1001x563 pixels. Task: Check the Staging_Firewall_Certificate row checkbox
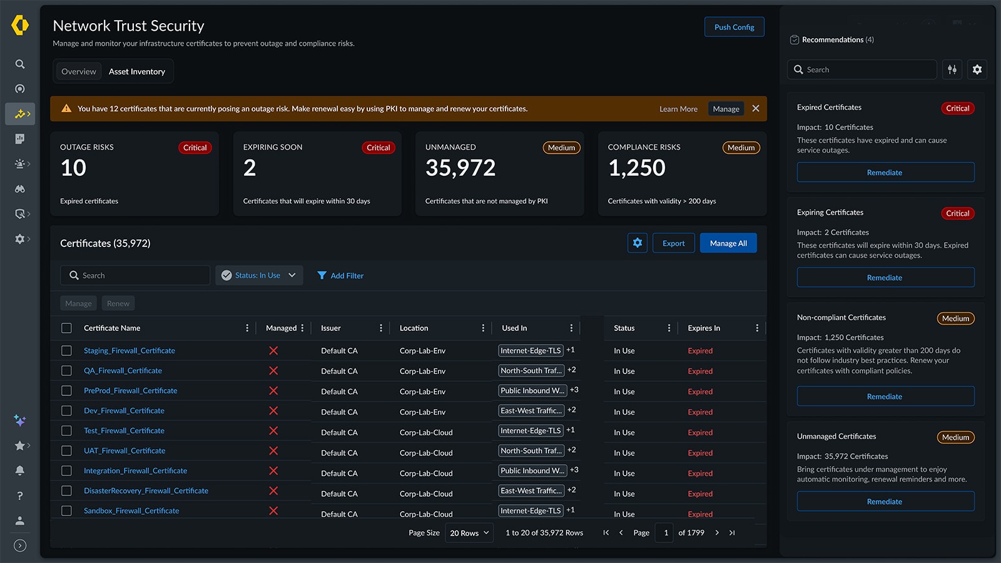66,350
